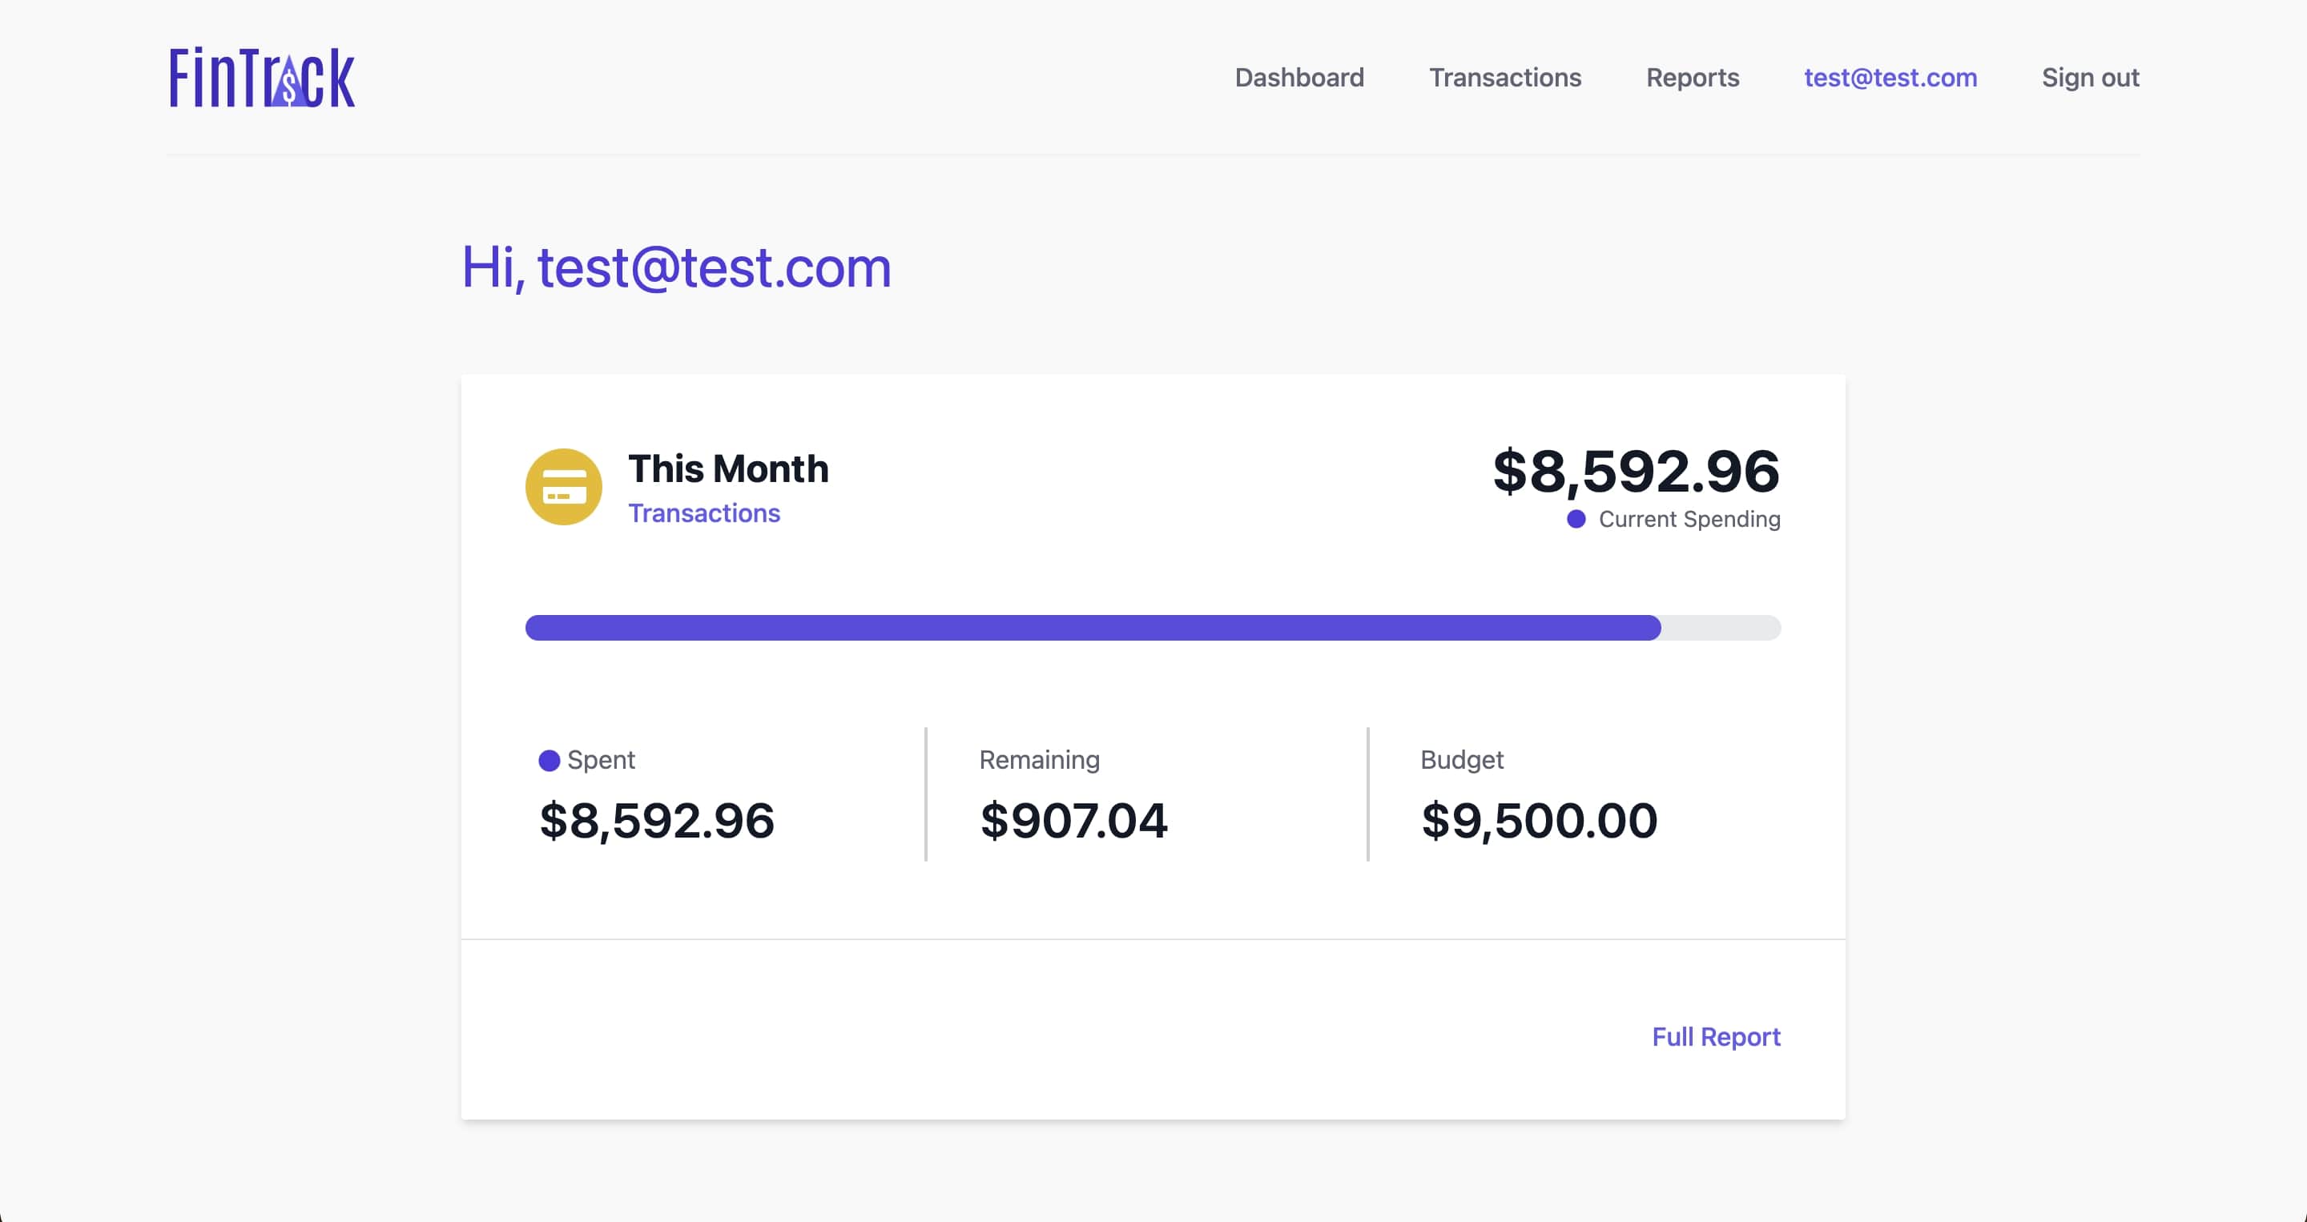Click the spending progress bar
This screenshot has width=2307, height=1222.
point(1153,628)
